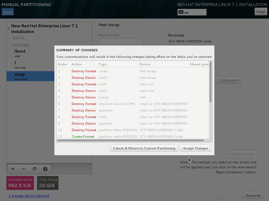The height and width of the screenshot is (201, 269).
Task: Select row 9 Destroy Device partition sda1
Action: click(133, 124)
